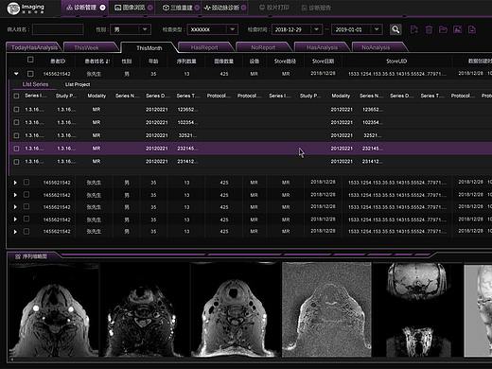Switch to the 三维重建 module tab
The width and height of the screenshot is (492, 369).
178,8
